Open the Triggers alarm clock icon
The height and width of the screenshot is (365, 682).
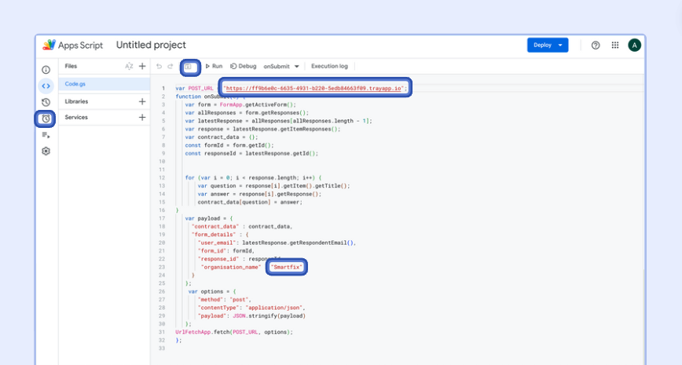46,119
